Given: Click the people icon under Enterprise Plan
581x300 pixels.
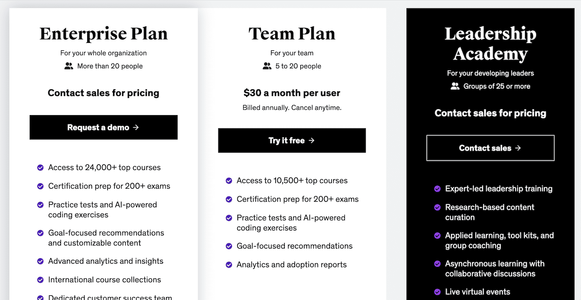Looking at the screenshot, I should (68, 65).
